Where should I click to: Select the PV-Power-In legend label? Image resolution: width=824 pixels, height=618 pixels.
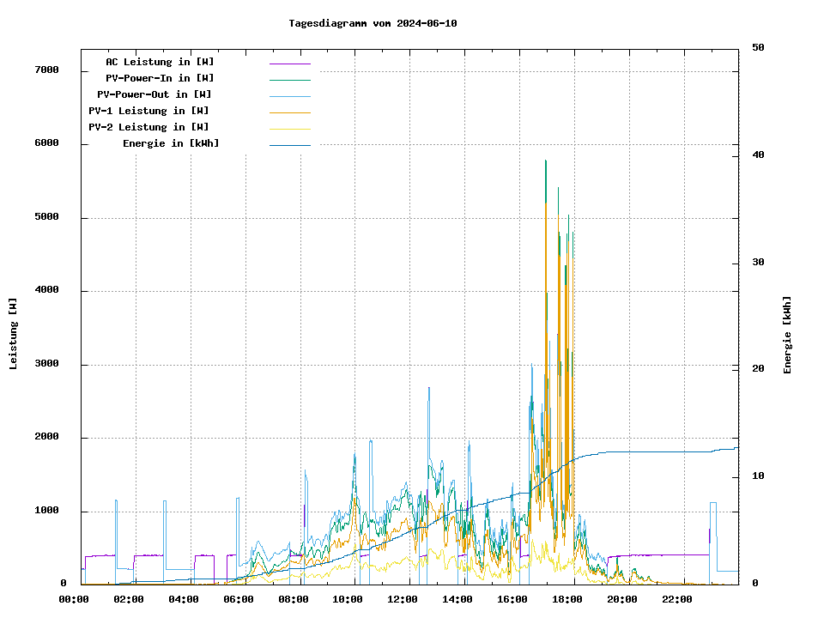coord(160,78)
